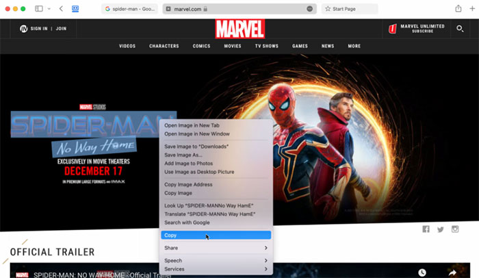Expand the Speech submenu
Screen dimensions: 479x278
point(216,261)
